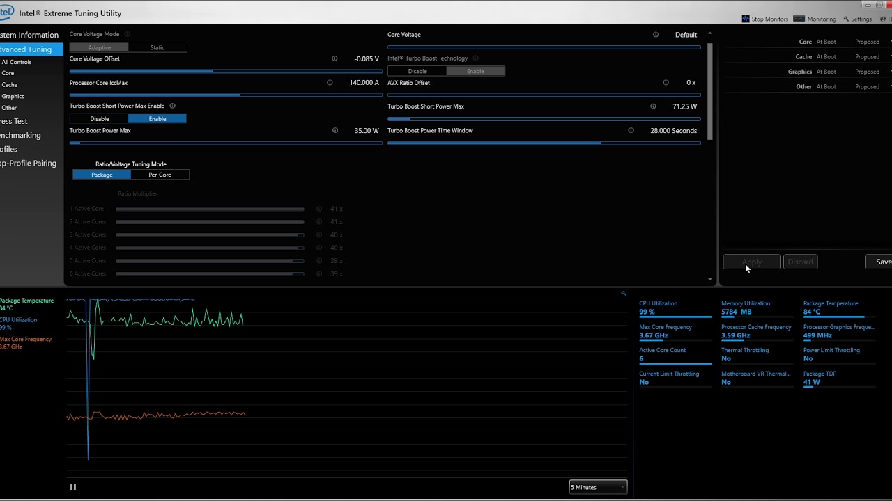This screenshot has height=501, width=892.
Task: Select Adaptive core voltage mode
Action: point(99,47)
